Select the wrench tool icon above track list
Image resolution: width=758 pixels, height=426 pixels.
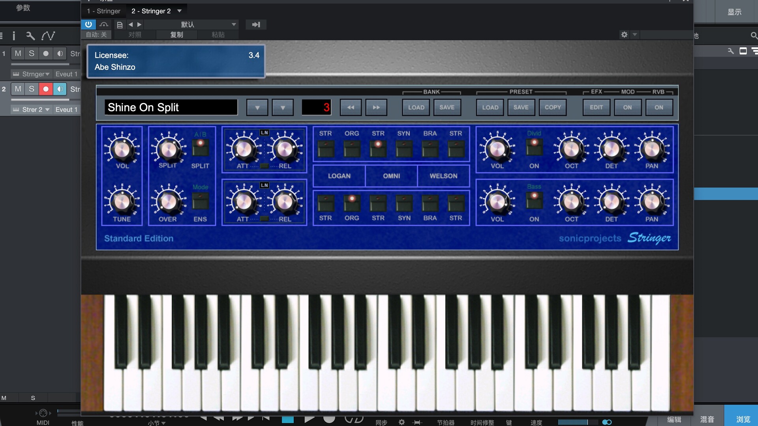30,35
